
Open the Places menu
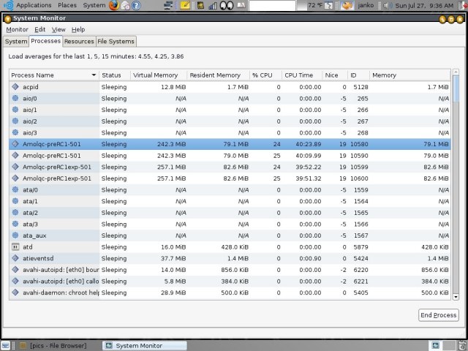(67, 5)
